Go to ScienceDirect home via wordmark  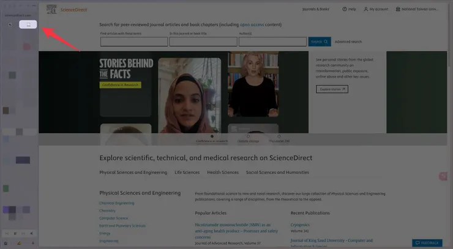pyautogui.click(x=73, y=10)
